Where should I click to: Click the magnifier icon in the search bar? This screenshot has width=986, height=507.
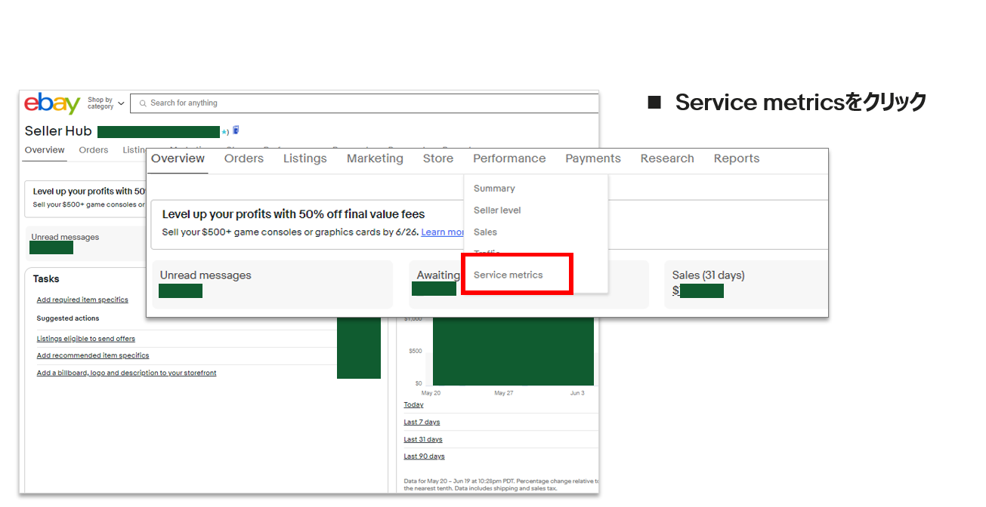[x=143, y=103]
